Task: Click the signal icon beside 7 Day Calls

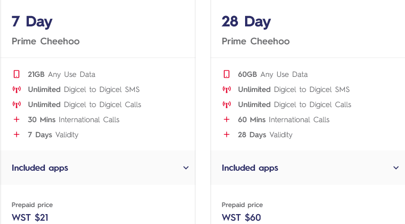Action: point(17,105)
